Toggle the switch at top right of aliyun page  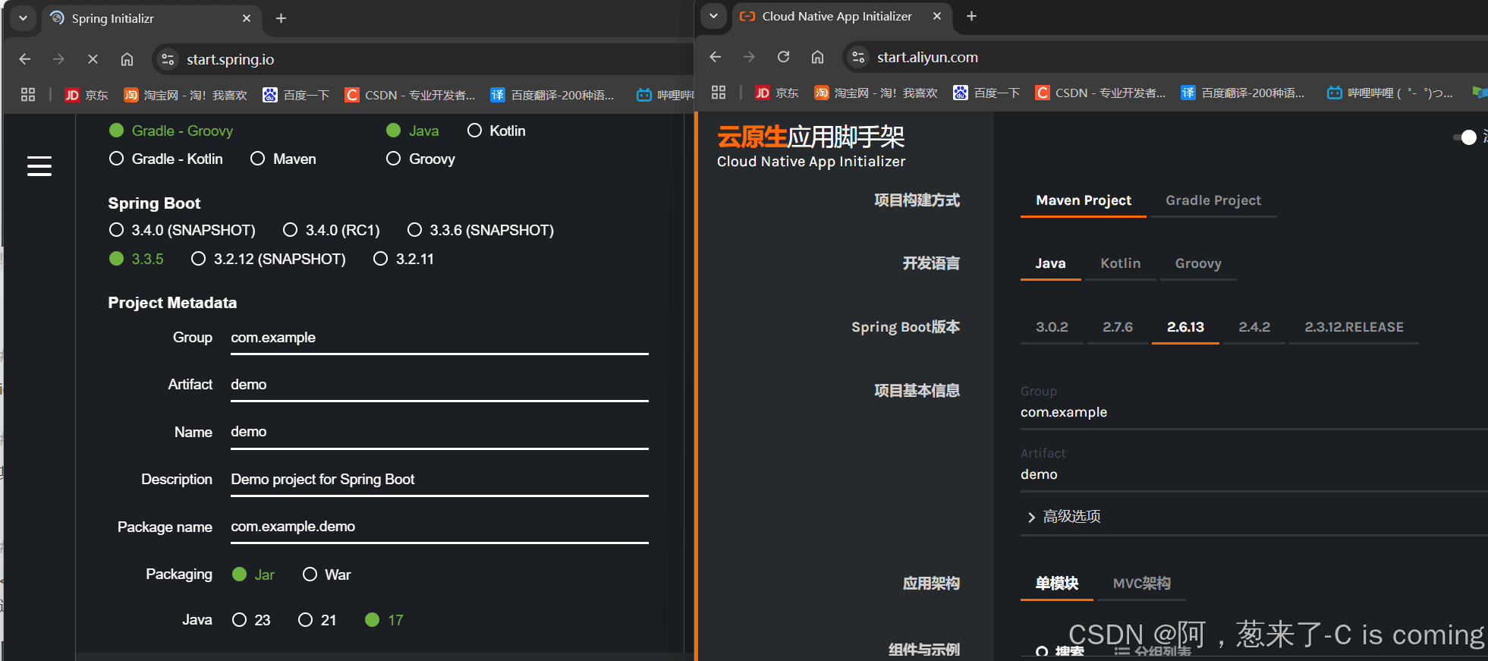point(1465,137)
